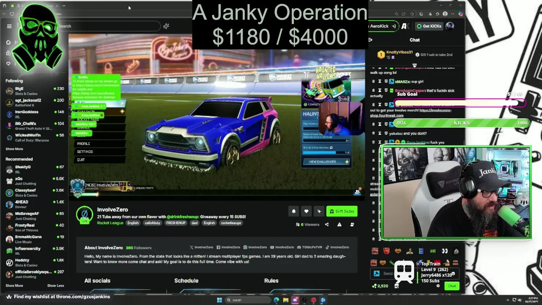This screenshot has height=305, width=542.
Task: Open BigE channel in Following list
Action: click(34, 91)
